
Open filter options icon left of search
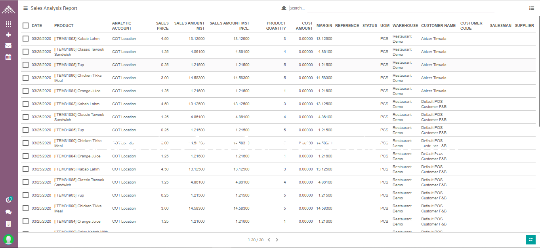[x=284, y=8]
